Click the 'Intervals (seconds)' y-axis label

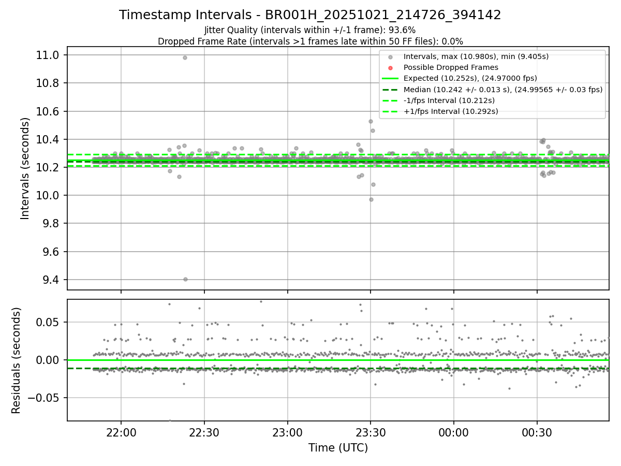click(25, 168)
